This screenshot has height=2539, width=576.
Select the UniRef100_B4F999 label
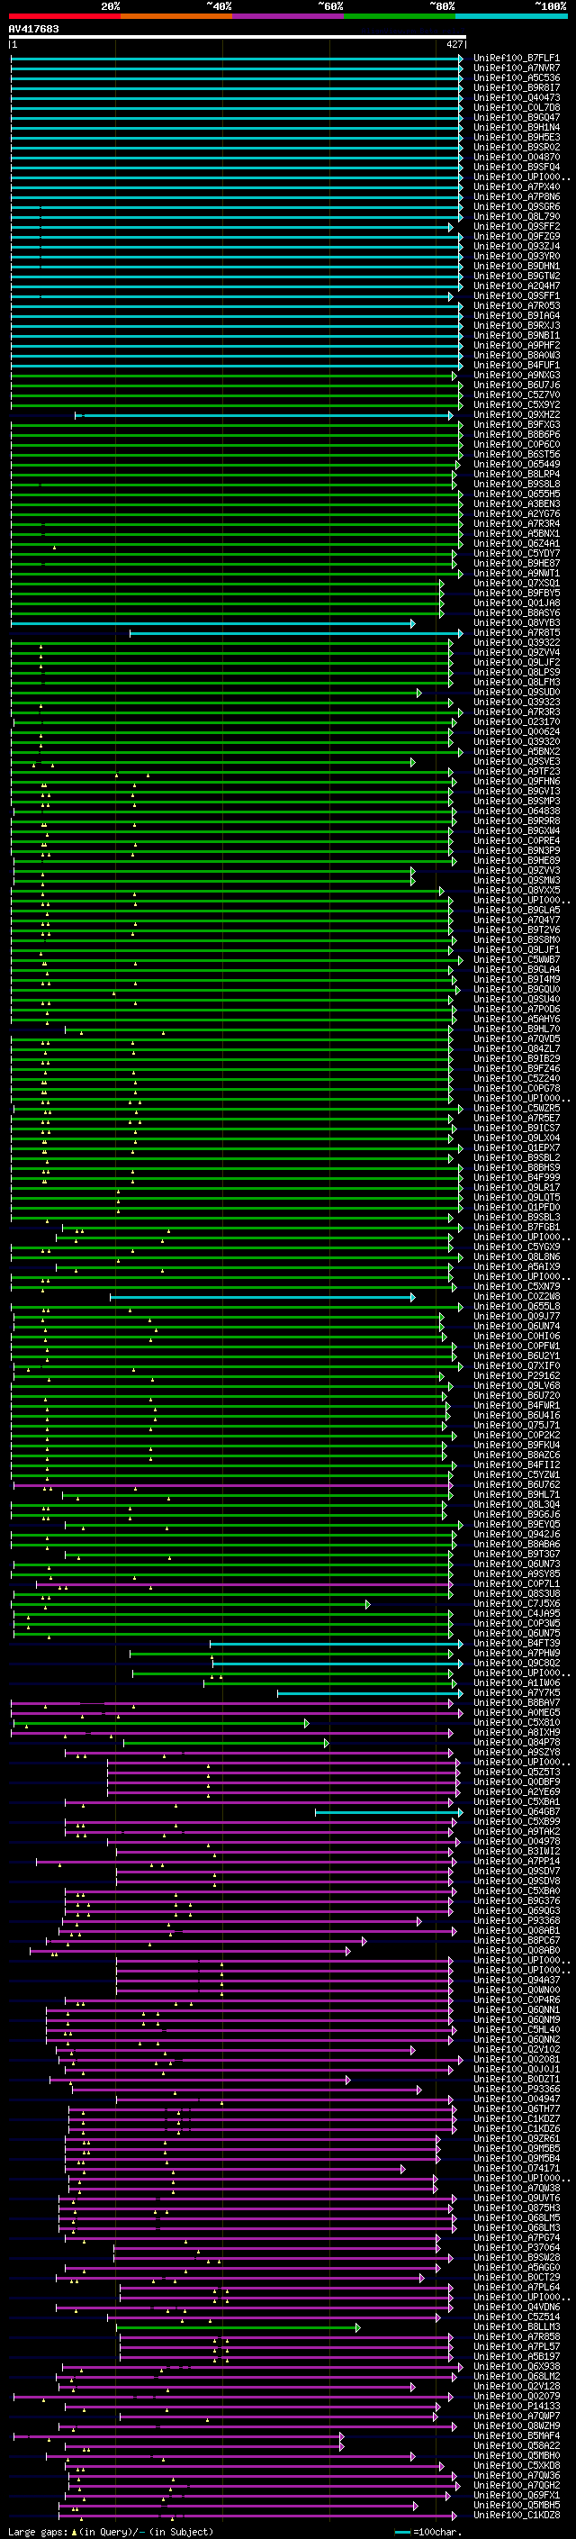pyautogui.click(x=516, y=1178)
